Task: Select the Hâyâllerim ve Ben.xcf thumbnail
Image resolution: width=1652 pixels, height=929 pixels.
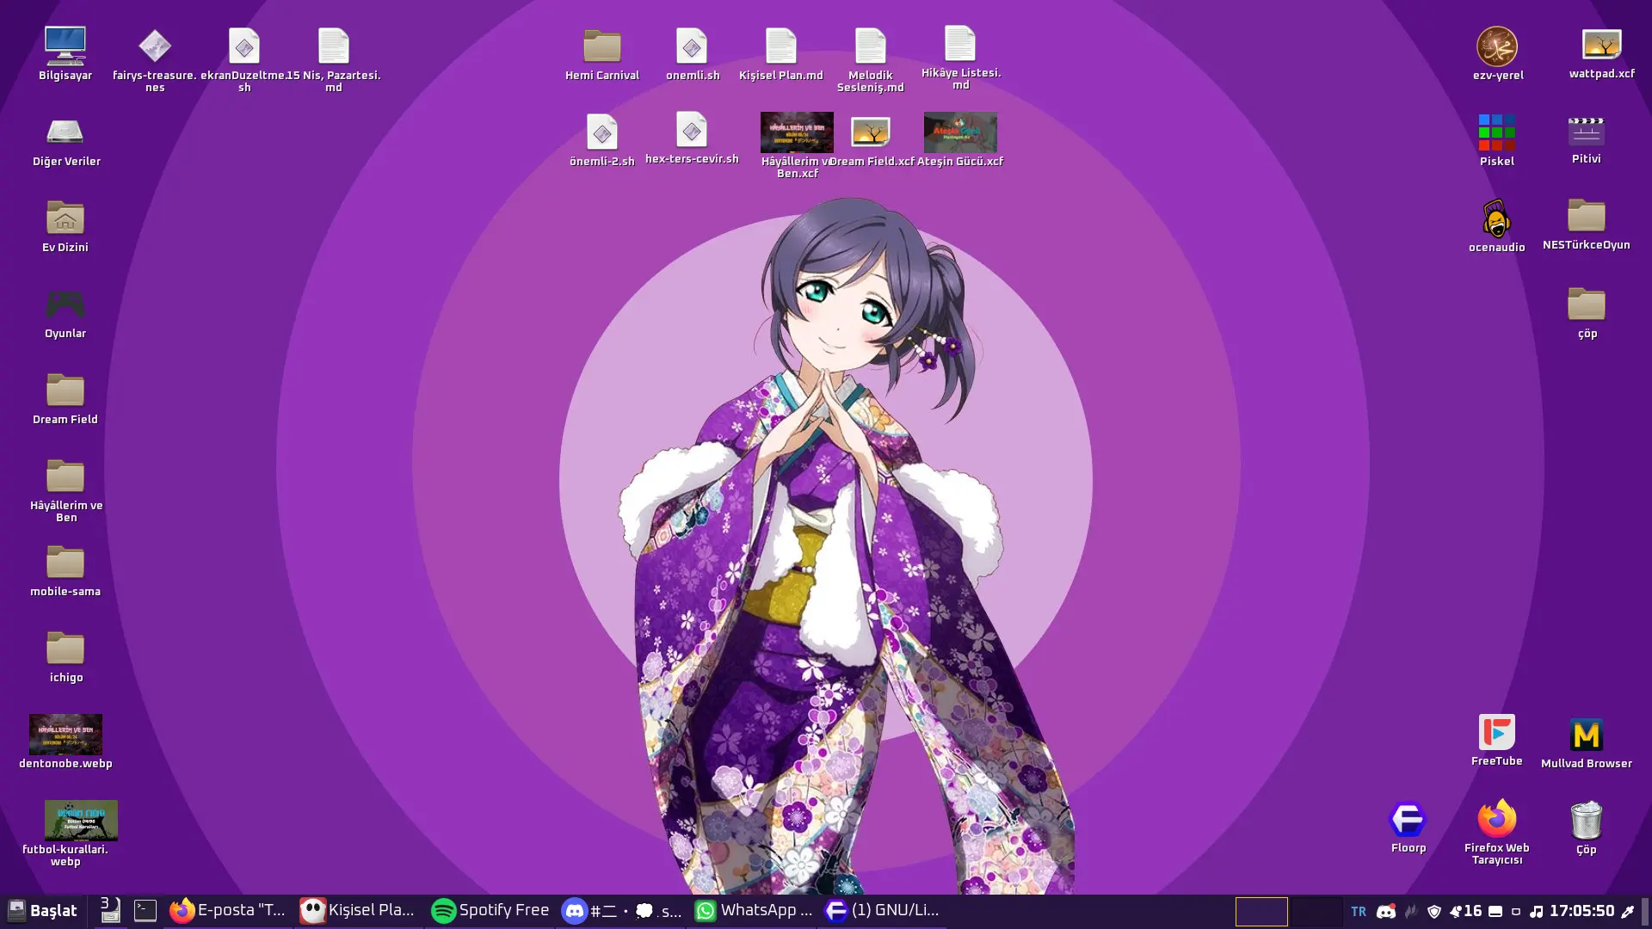Action: tap(797, 132)
